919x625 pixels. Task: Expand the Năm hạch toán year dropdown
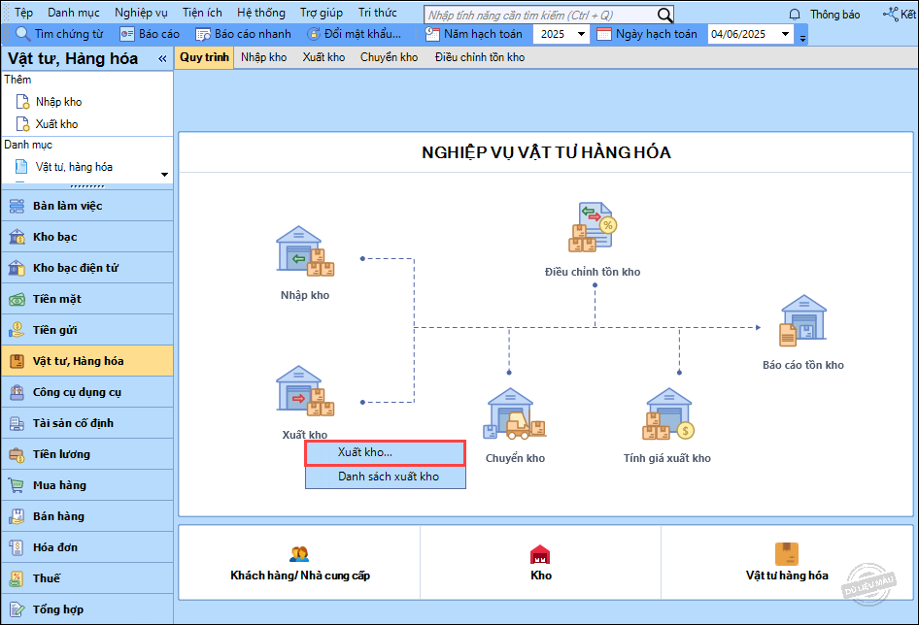tap(581, 34)
